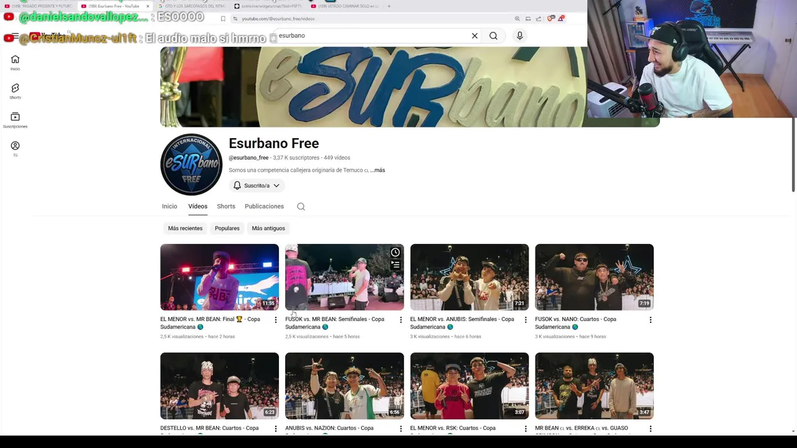
Task: Play FUSOK vs. NANO thumbnail
Action: pyautogui.click(x=594, y=277)
